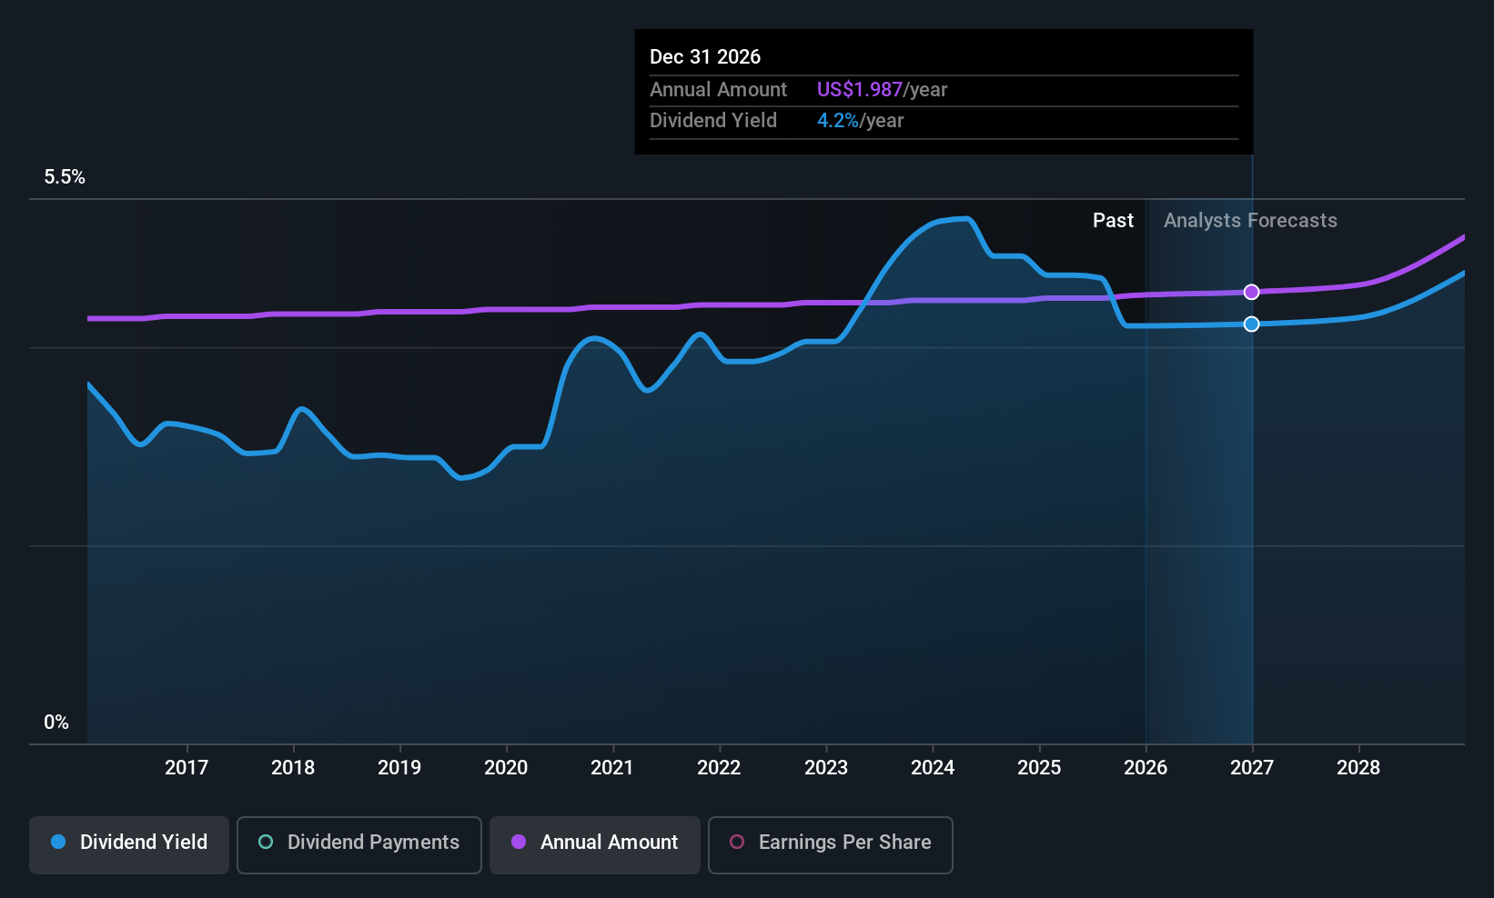Image resolution: width=1494 pixels, height=898 pixels.
Task: Select the blue data point marker on Dividend Yield line
Action: [1252, 324]
